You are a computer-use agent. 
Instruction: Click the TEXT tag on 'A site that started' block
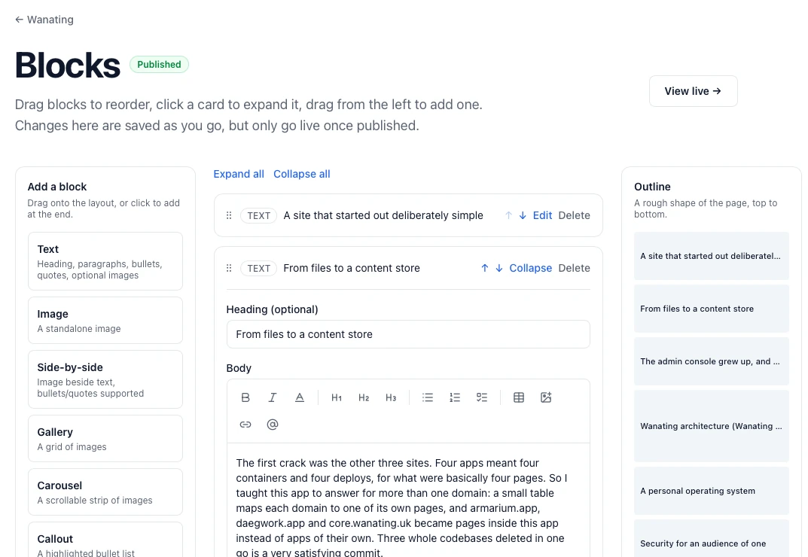click(x=259, y=215)
